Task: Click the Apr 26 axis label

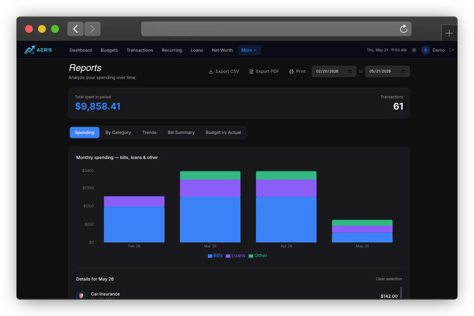Action: (x=286, y=246)
